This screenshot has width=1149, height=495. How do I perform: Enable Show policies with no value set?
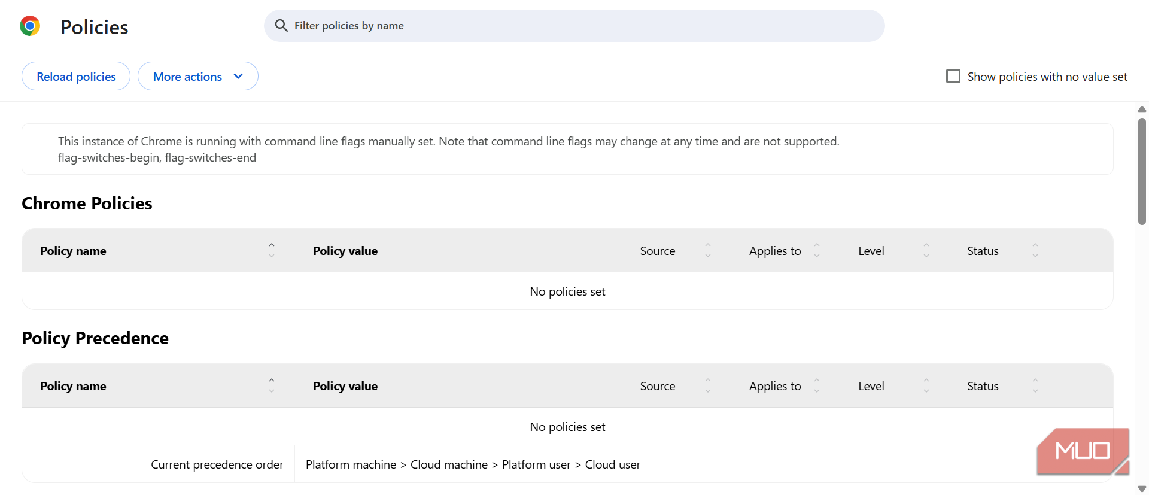coord(953,76)
